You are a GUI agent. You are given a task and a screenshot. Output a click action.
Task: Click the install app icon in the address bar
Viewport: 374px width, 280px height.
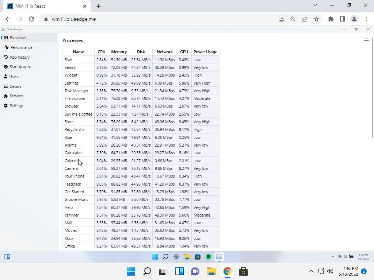point(281,19)
